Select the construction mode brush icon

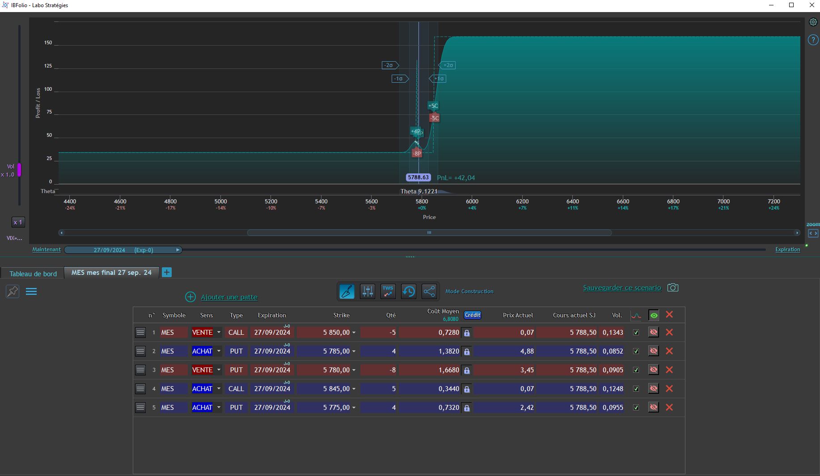click(347, 291)
